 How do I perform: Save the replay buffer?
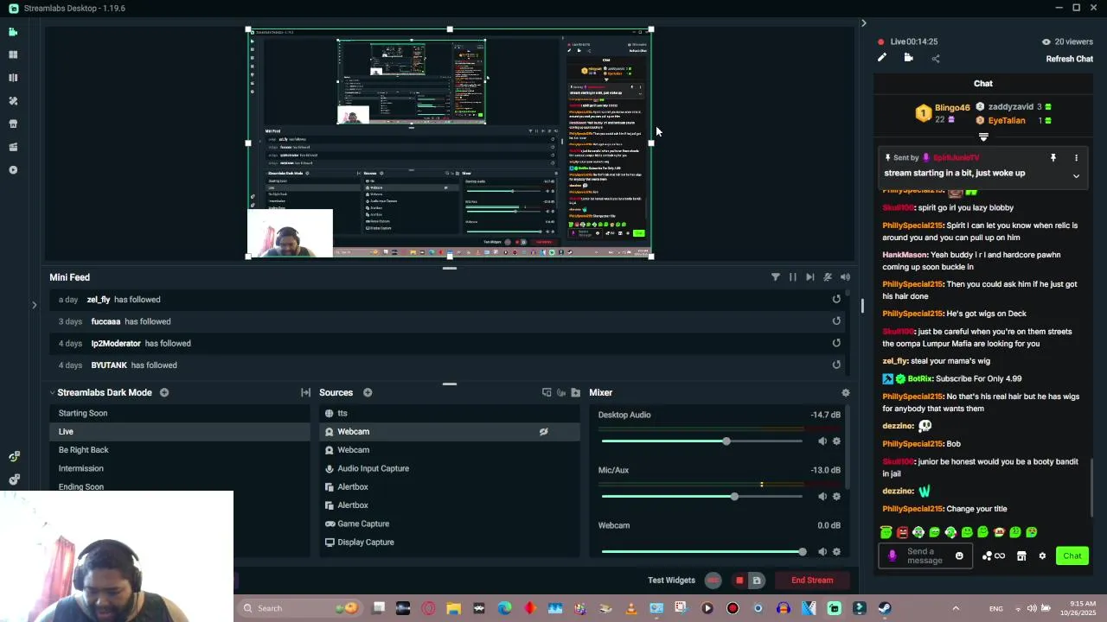(757, 581)
